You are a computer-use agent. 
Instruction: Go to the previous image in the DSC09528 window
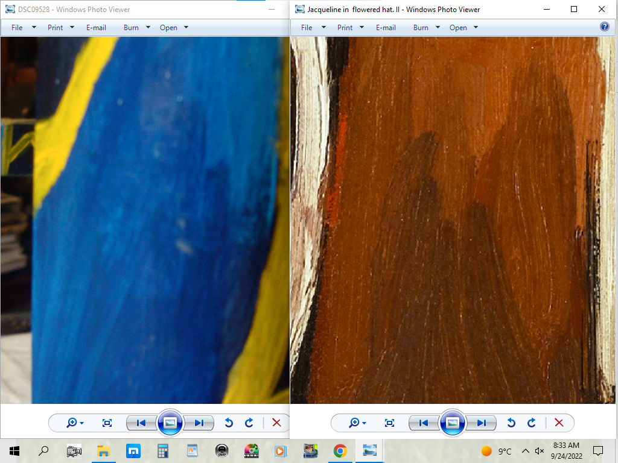click(x=141, y=423)
